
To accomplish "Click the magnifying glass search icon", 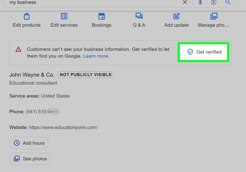I will pyautogui.click(x=228, y=2).
